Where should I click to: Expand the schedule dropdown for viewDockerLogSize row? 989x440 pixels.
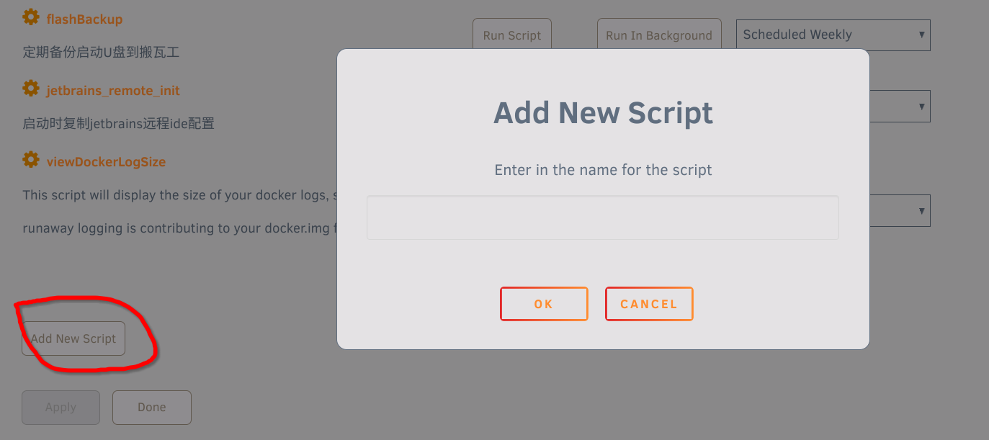pos(900,211)
